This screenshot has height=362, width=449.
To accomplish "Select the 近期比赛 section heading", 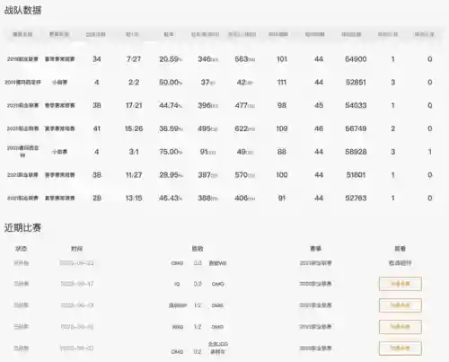I will (22, 228).
